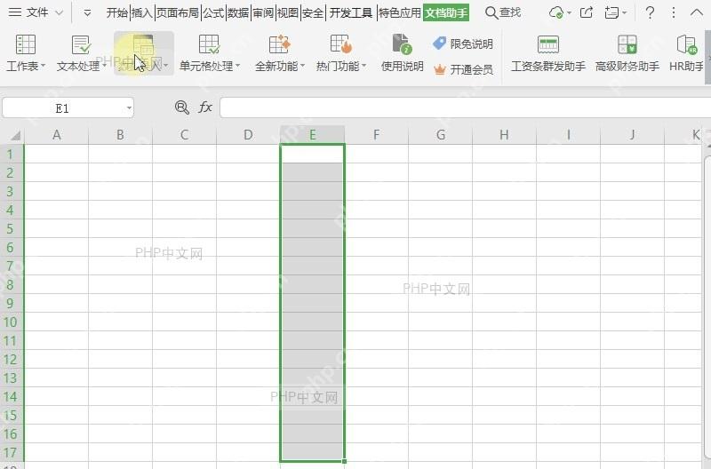Image resolution: width=711 pixels, height=469 pixels.
Task: Select column I header
Action: click(x=568, y=135)
